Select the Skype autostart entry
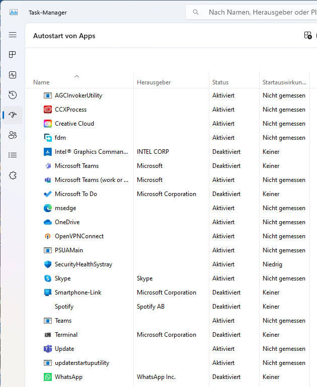 (x=62, y=278)
